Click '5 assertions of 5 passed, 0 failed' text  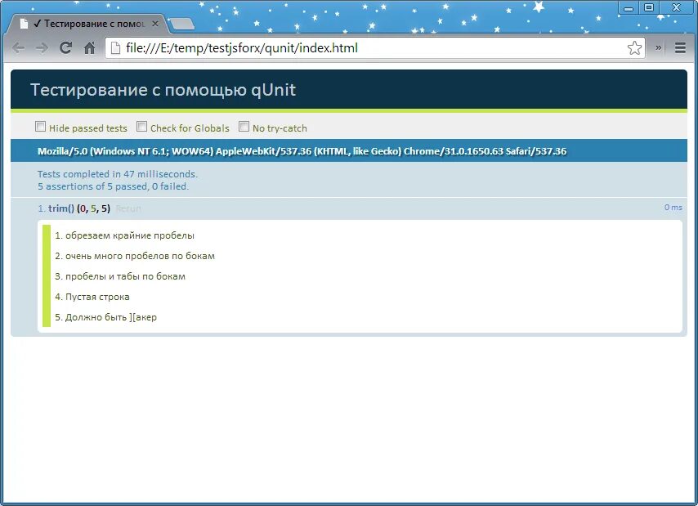pyautogui.click(x=113, y=186)
